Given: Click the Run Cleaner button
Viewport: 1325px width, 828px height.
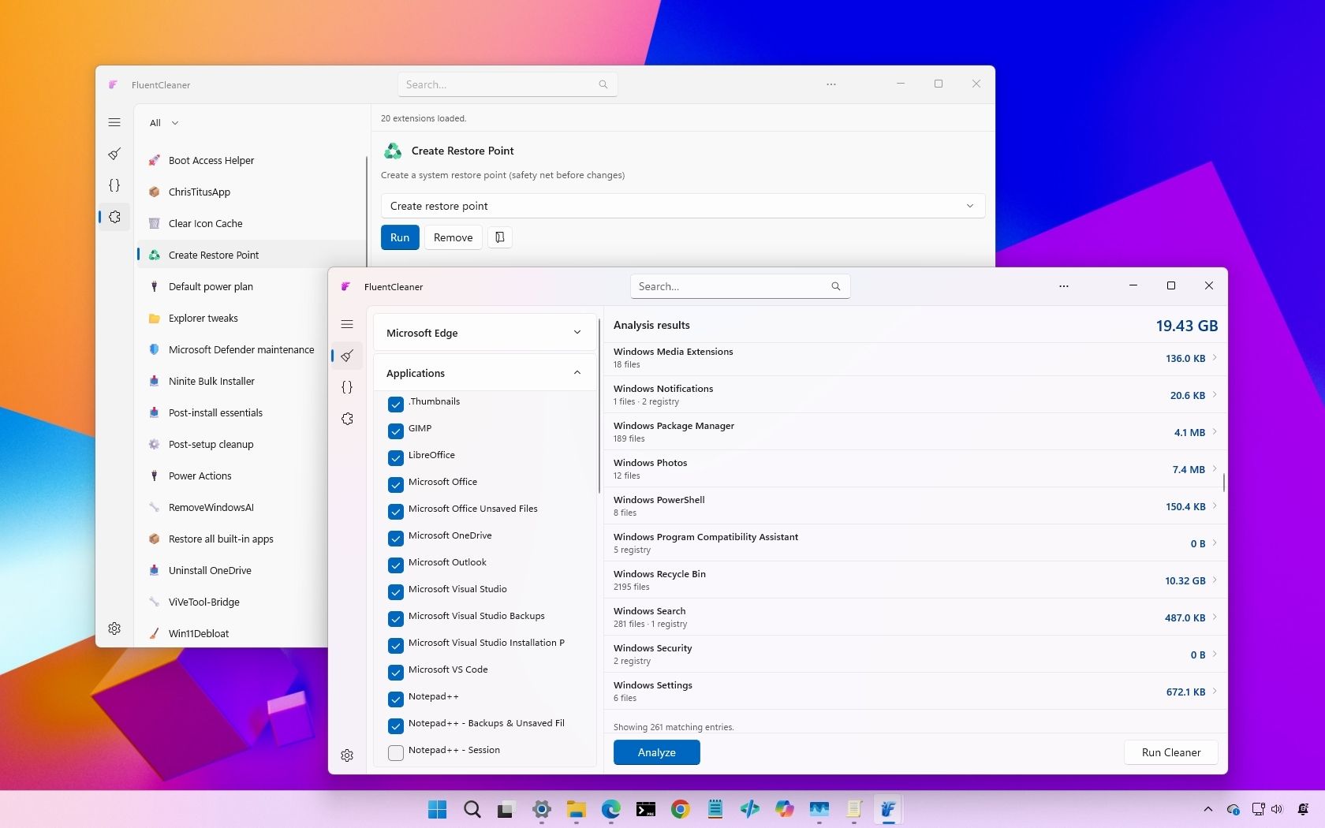Looking at the screenshot, I should point(1171,752).
